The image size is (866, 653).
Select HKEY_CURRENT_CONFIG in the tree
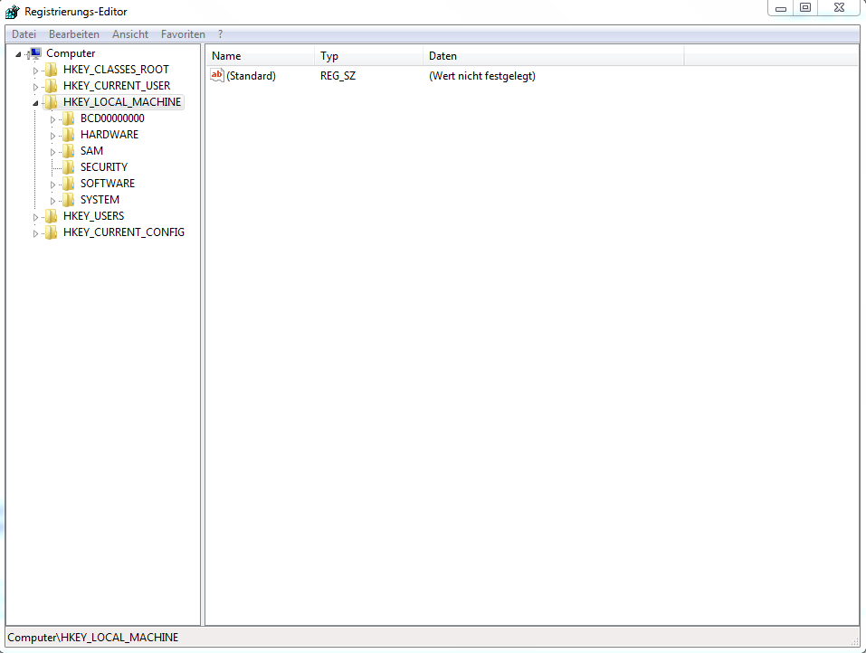124,232
